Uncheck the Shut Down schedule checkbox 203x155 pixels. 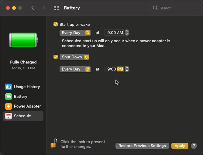tap(56, 57)
